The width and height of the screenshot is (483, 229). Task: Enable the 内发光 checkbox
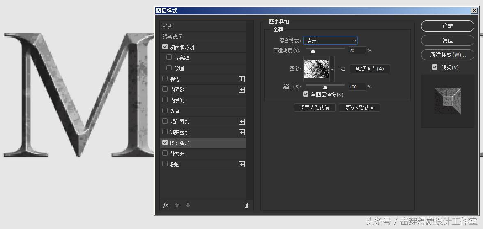165,100
